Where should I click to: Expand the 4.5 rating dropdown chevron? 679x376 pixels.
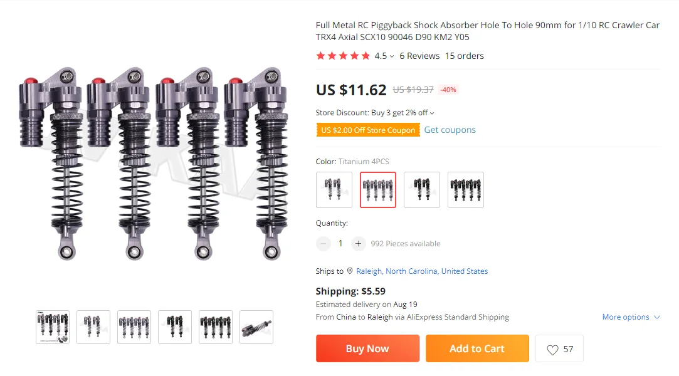pos(392,56)
